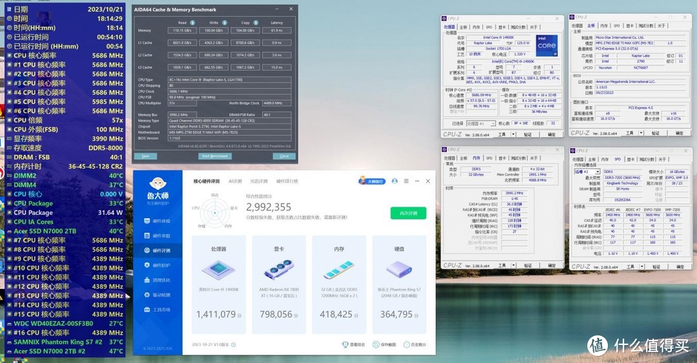Click the 处理器 score card
Screen dimensions: 697x363
pyautogui.click(x=219, y=284)
